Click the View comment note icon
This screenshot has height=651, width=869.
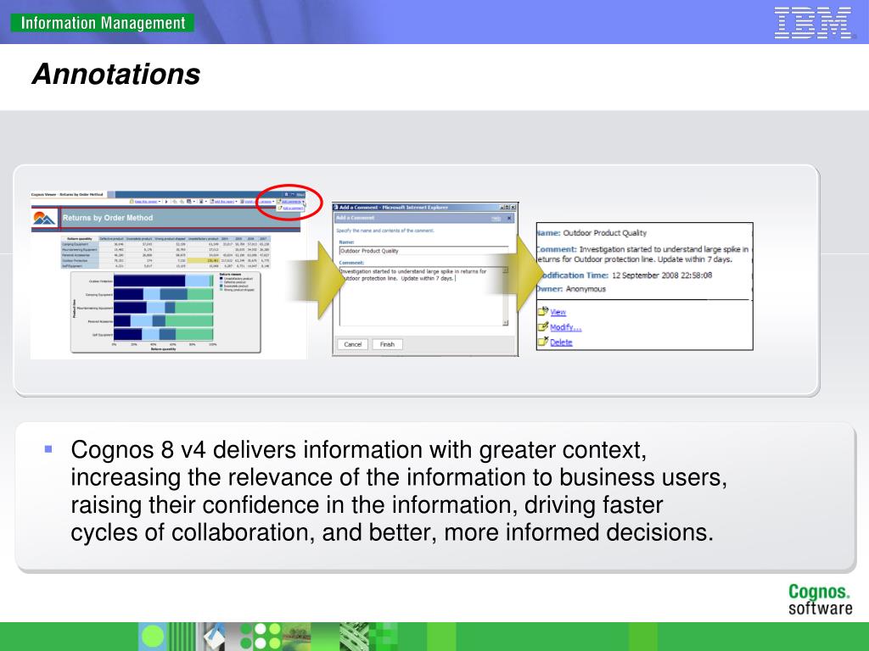click(x=543, y=312)
